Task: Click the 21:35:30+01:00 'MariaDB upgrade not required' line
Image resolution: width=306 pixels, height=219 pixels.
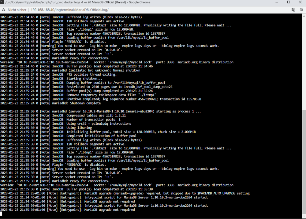Action: pos(68,210)
